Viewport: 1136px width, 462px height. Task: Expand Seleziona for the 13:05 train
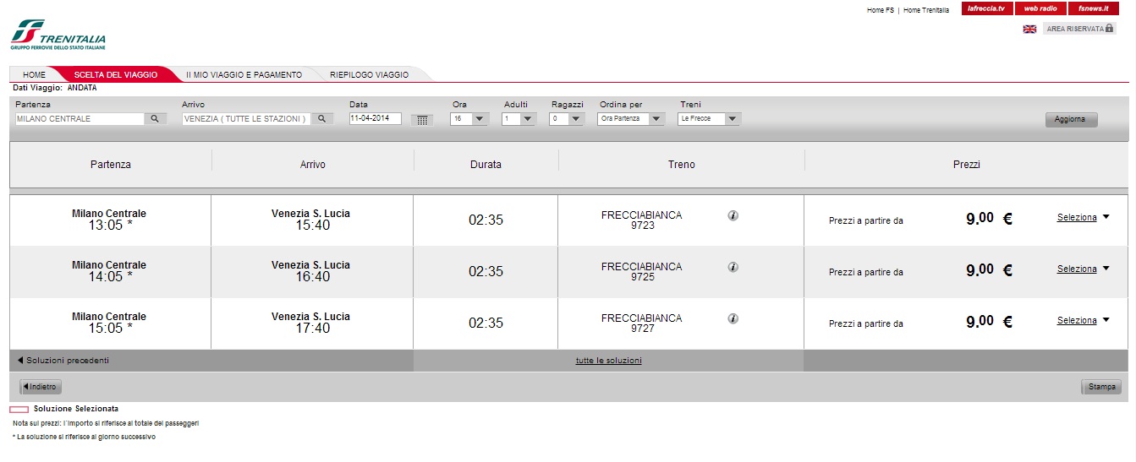tap(1083, 217)
